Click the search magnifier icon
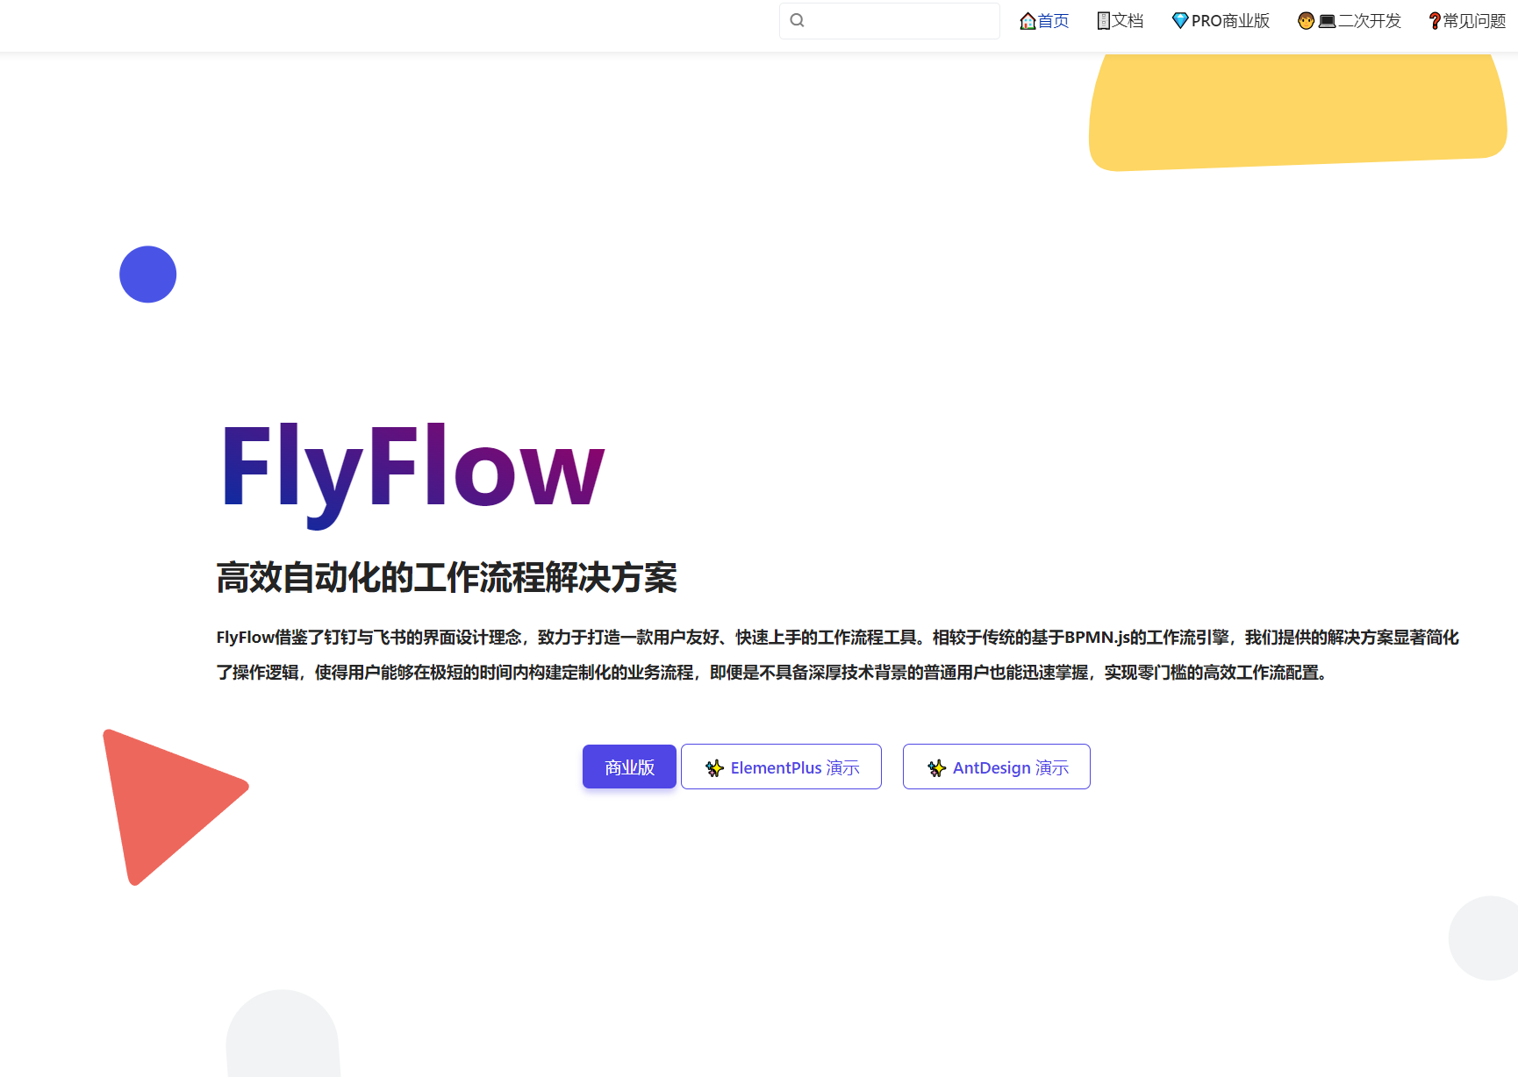Viewport: 1518px width, 1077px height. pos(797,20)
